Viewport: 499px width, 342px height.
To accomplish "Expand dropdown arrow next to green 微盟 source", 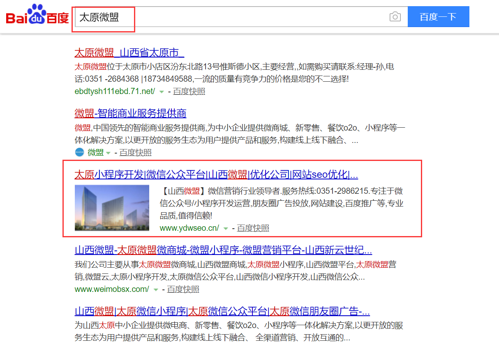I will [108, 153].
